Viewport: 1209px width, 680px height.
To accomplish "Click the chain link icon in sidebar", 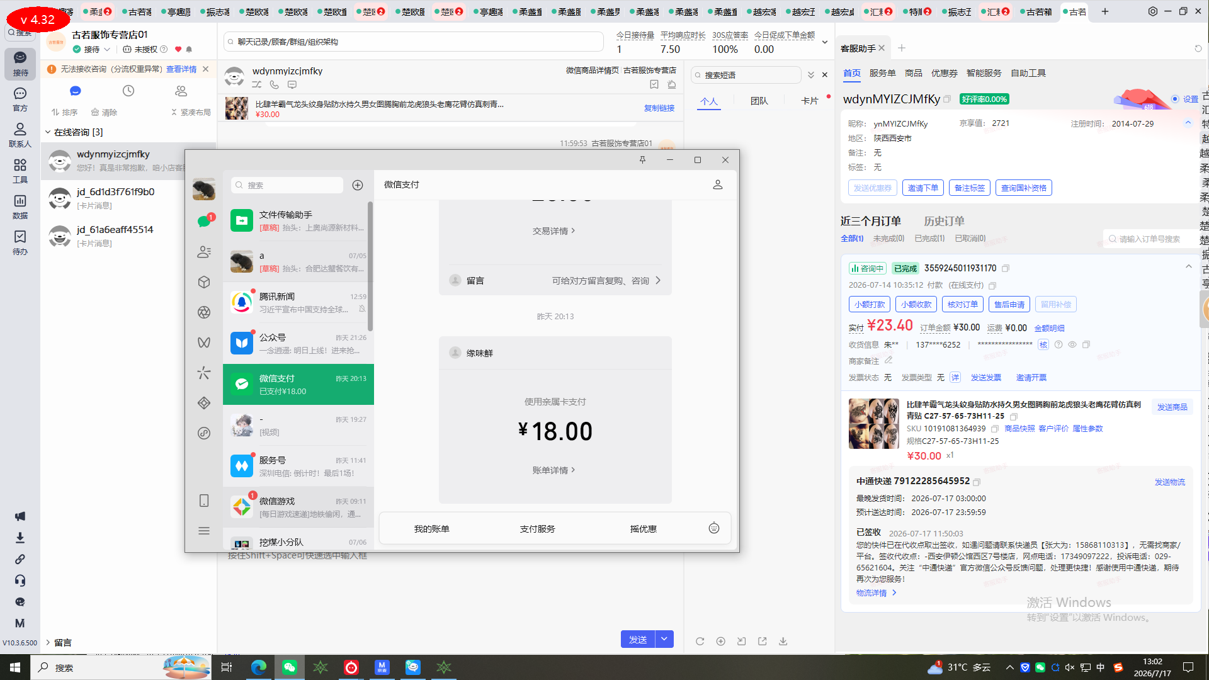I will 20,559.
